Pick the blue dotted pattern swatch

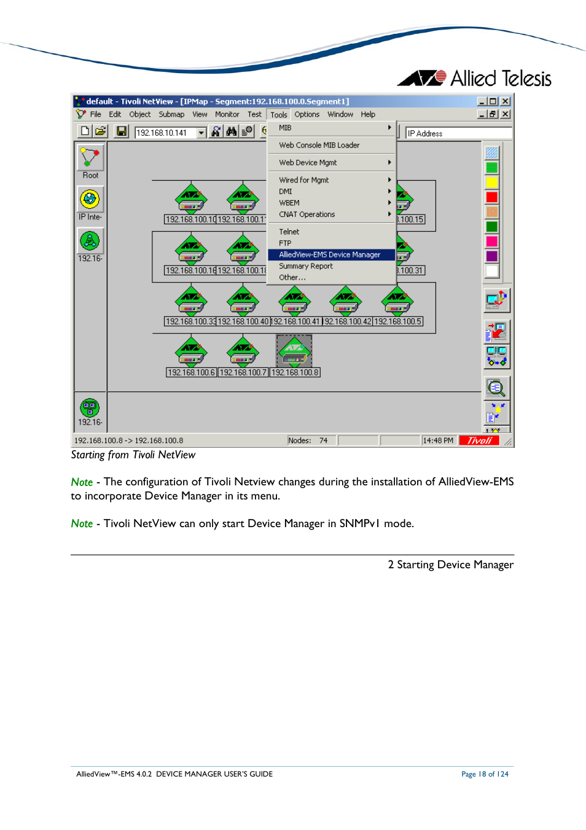pos(491,153)
